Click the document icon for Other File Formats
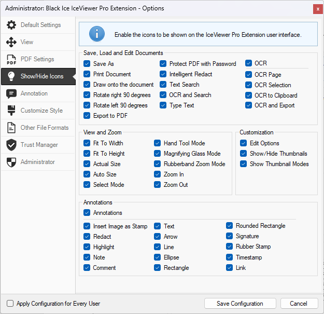324x314 pixels. (x=11, y=128)
